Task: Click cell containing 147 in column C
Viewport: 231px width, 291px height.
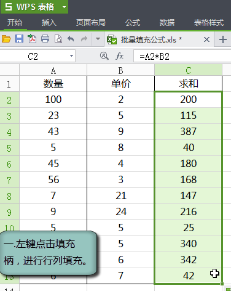Action: (188, 196)
